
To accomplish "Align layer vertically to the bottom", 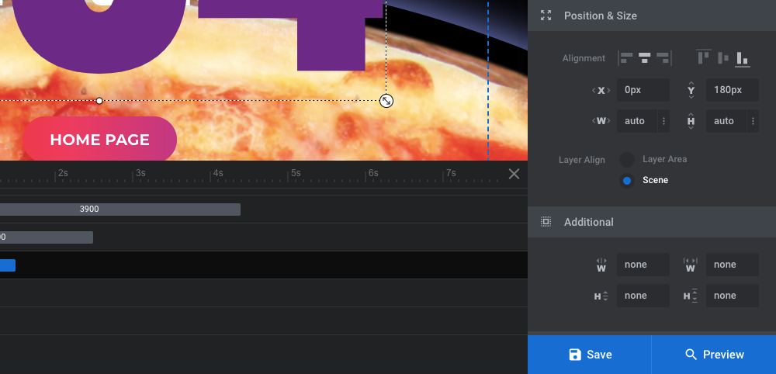I will (742, 58).
